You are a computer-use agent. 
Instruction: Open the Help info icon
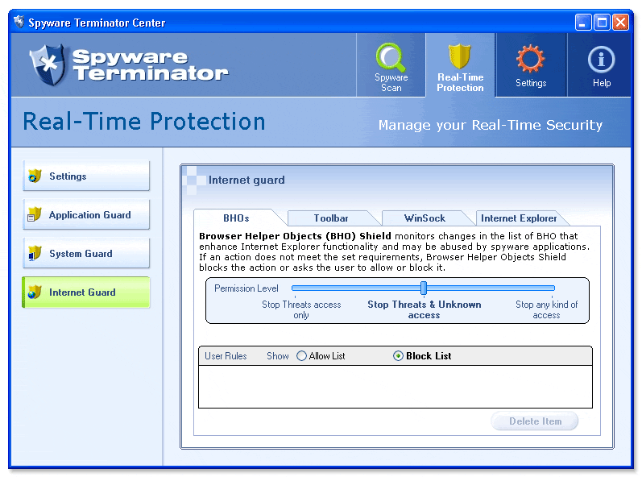coord(601,60)
